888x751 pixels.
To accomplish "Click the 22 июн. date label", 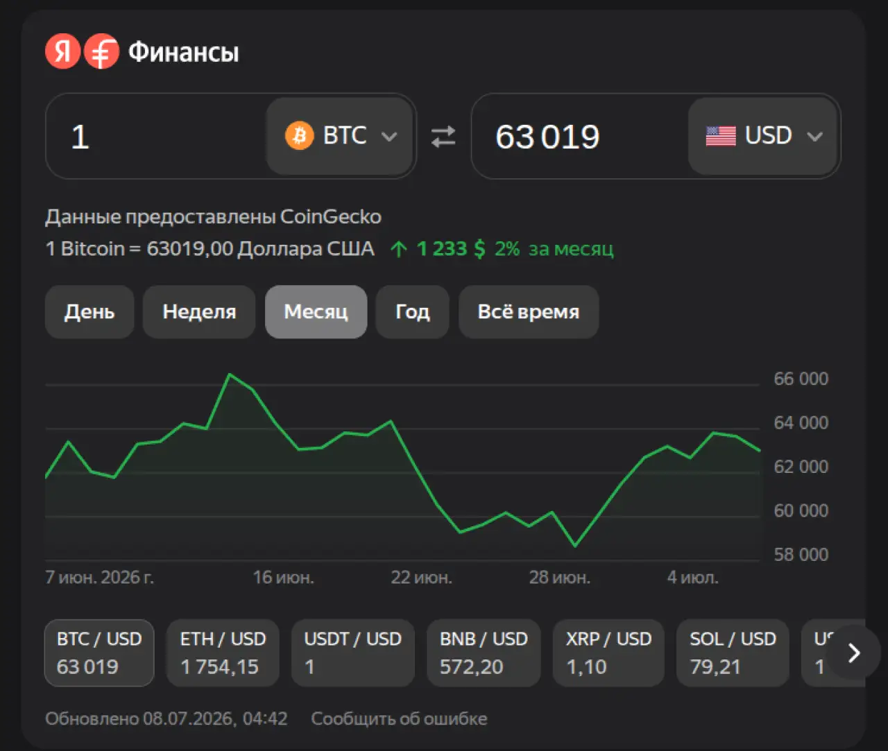I will [421, 578].
